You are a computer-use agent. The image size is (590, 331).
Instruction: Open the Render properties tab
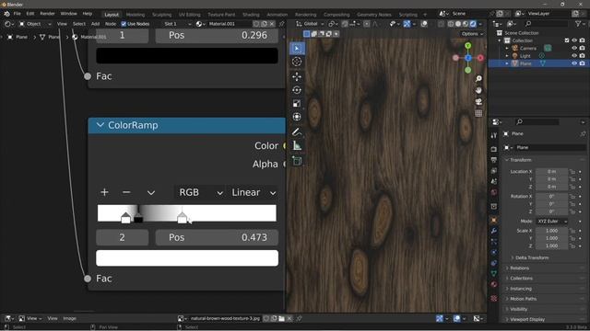[x=494, y=149]
